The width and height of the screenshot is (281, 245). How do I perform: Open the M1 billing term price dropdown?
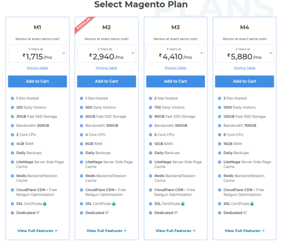37,53
